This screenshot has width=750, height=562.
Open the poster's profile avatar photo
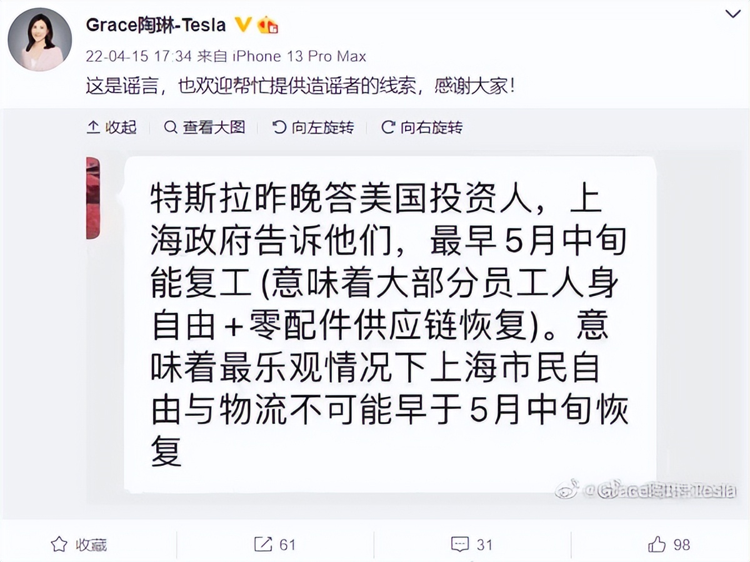39,39
